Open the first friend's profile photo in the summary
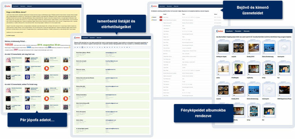The height and width of the screenshot is (139, 295). point(8,60)
